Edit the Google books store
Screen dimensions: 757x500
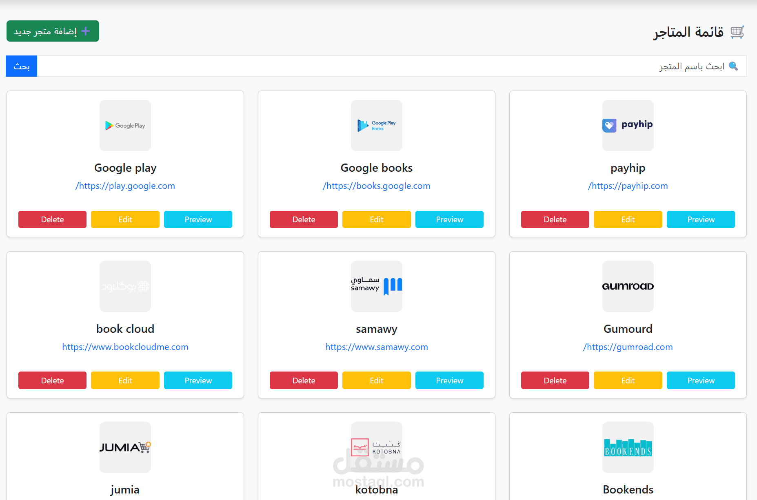click(x=377, y=219)
